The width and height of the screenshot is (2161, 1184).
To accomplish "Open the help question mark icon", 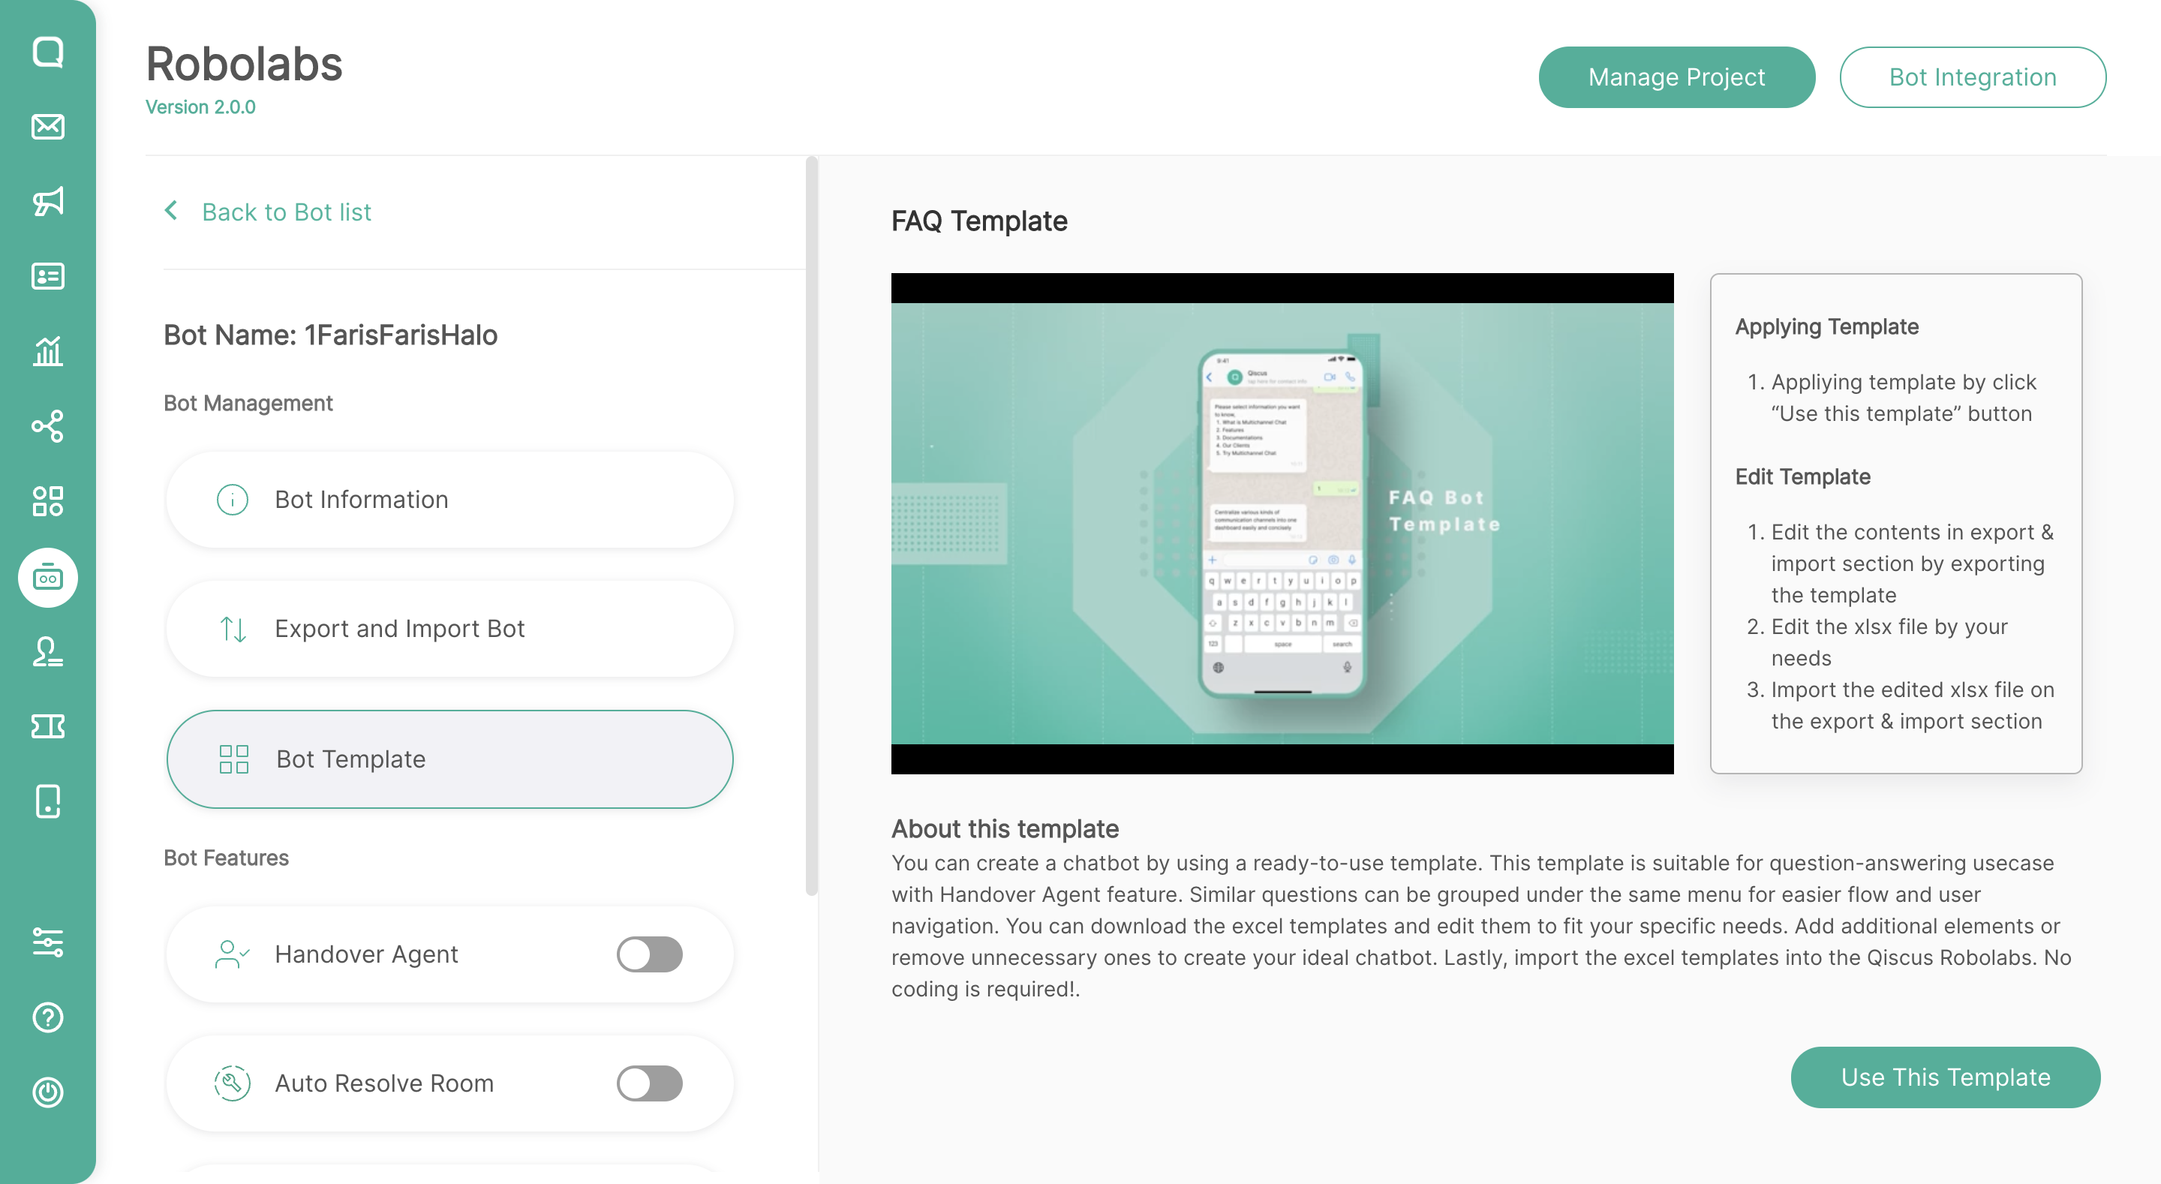I will 48,1017.
